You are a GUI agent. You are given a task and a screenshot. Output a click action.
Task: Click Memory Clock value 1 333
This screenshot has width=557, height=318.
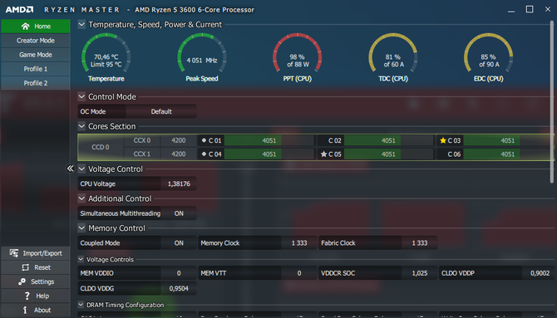click(299, 243)
